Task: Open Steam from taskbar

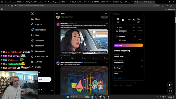Action: [108, 97]
